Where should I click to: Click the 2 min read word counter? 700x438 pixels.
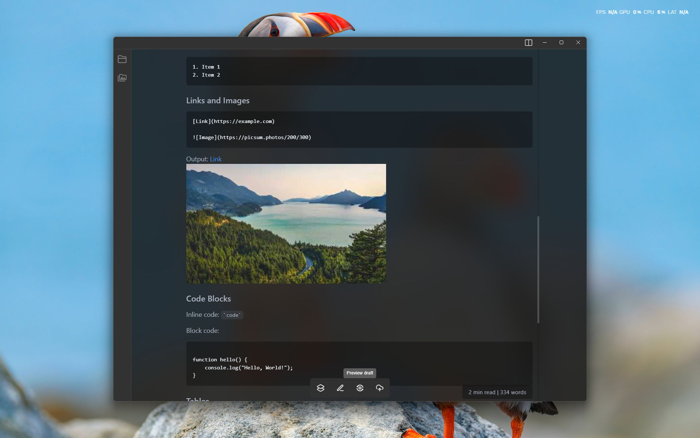497,392
